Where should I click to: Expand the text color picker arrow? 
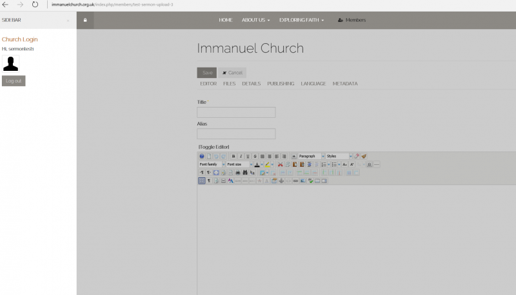pos(262,164)
